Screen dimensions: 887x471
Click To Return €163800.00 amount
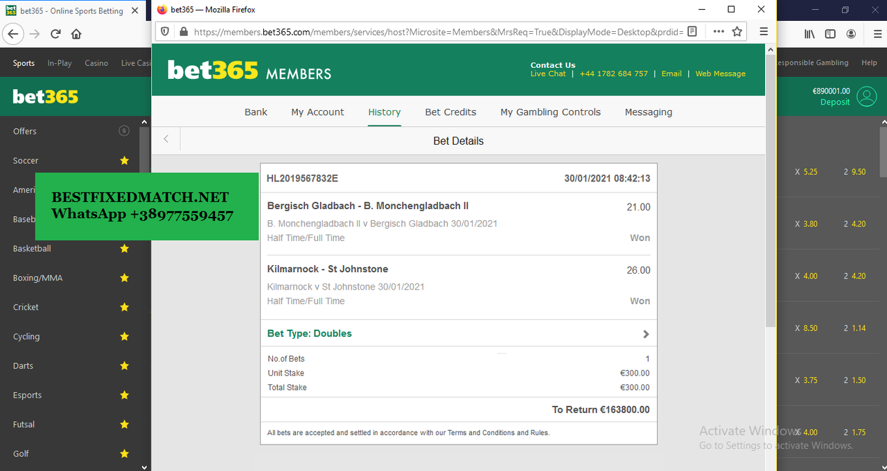coord(601,409)
